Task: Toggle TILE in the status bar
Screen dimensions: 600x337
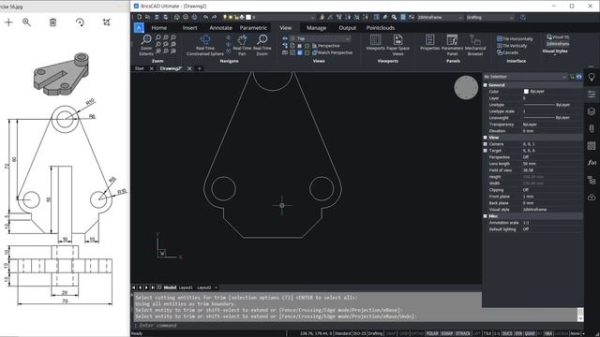Action: click(487, 333)
